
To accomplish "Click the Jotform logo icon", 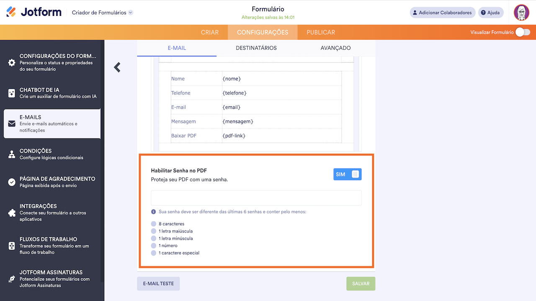I will (11, 12).
